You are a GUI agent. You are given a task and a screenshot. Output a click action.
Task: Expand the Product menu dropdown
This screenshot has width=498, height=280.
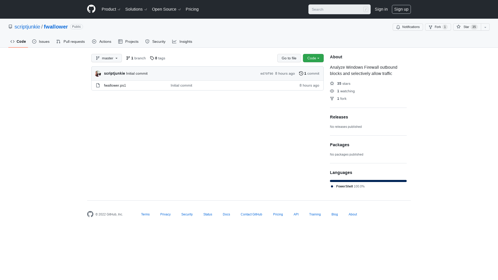coord(111,9)
